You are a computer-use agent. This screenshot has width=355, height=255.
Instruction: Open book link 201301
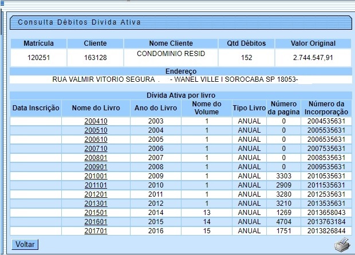point(96,204)
